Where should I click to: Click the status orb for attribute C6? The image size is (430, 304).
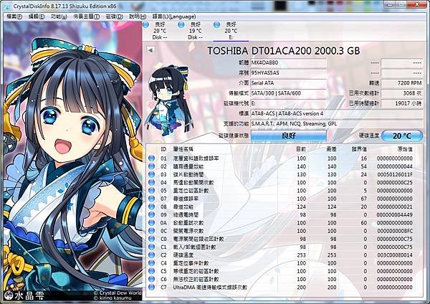(x=151, y=279)
